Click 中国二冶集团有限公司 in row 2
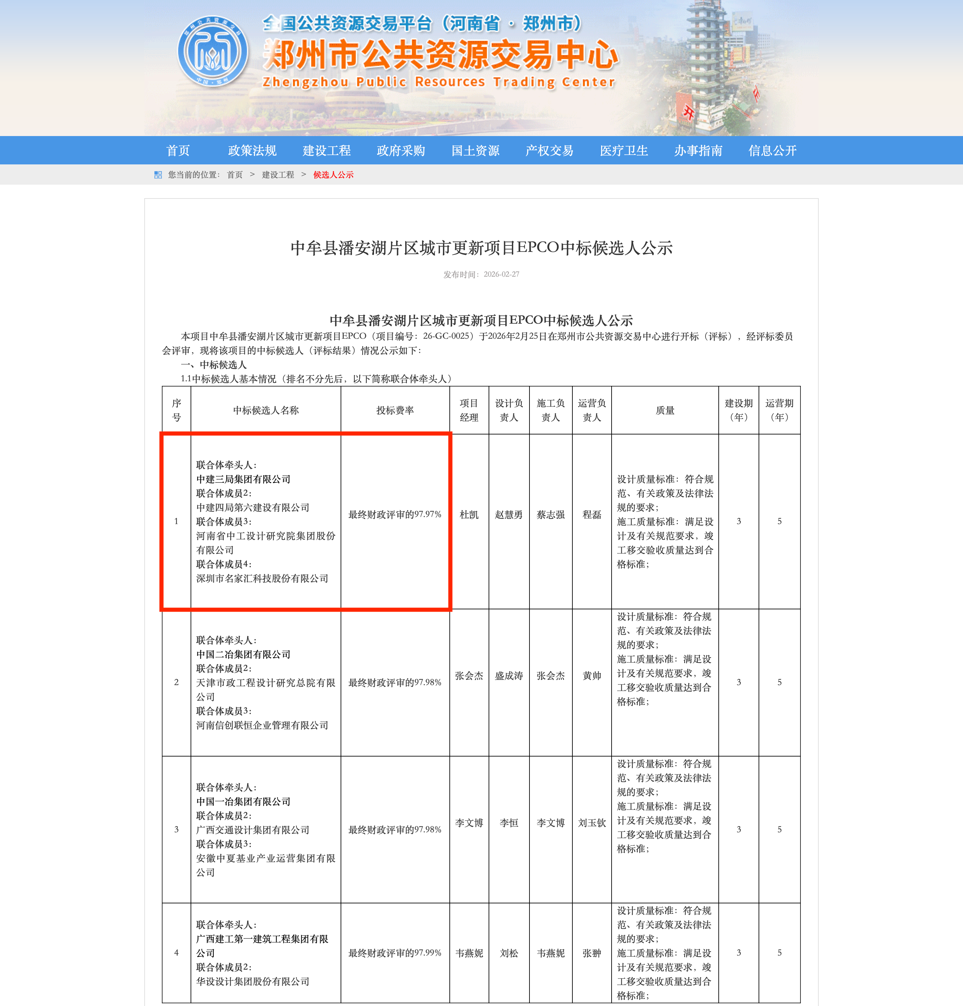963x1006 pixels. click(x=243, y=654)
